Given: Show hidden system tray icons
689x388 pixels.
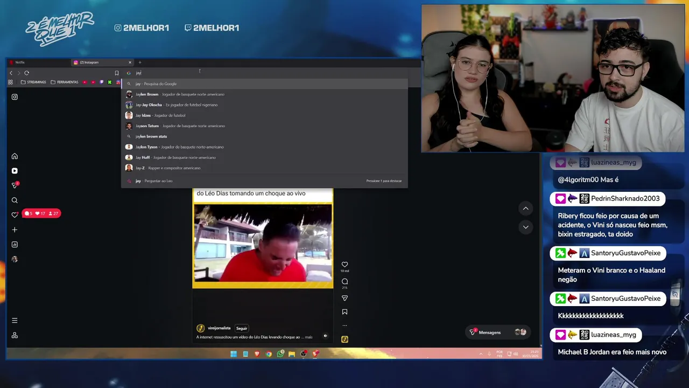Looking at the screenshot, I should coord(481,354).
